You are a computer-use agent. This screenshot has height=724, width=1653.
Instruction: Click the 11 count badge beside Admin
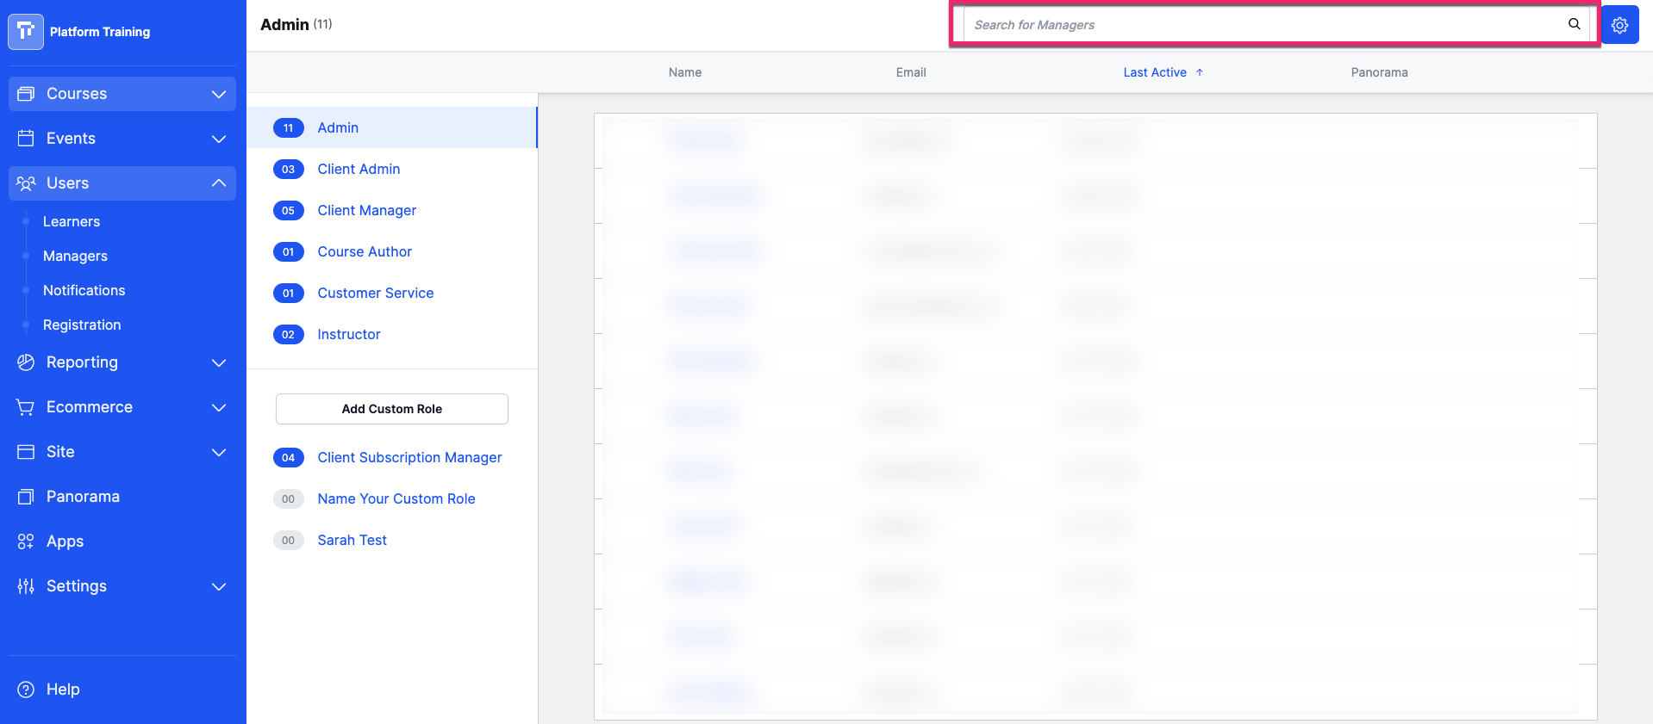coord(288,127)
